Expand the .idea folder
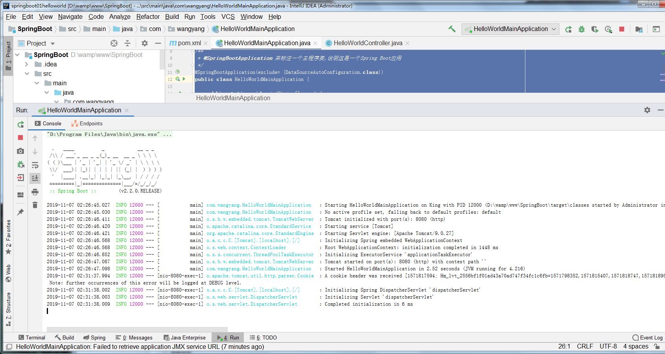 [x=26, y=64]
